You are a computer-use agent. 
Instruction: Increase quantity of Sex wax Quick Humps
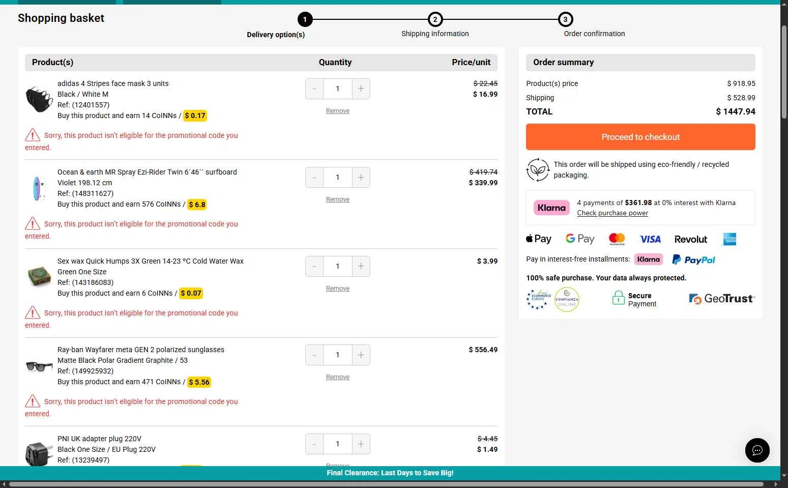click(361, 266)
